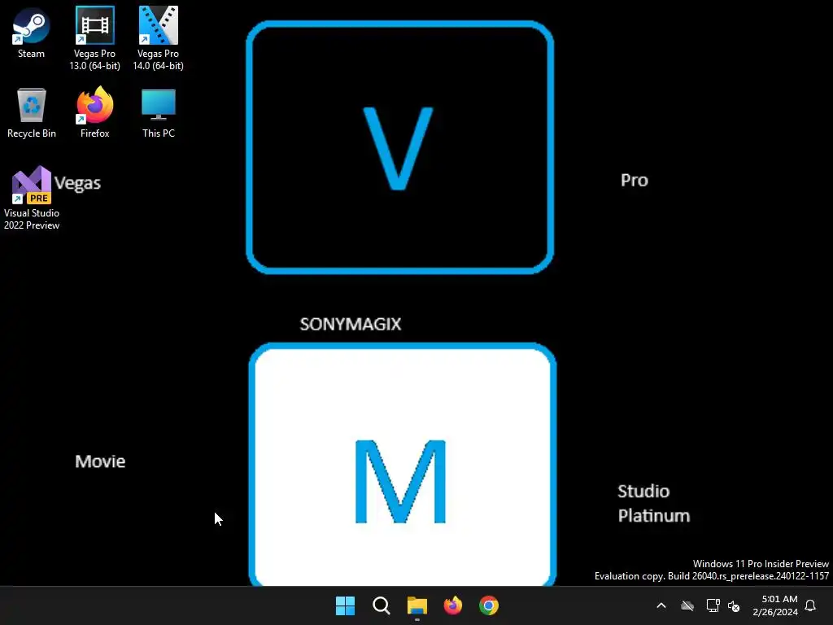This screenshot has width=833, height=625.
Task: Select the Firefox desktop shortcut
Action: pos(94,112)
